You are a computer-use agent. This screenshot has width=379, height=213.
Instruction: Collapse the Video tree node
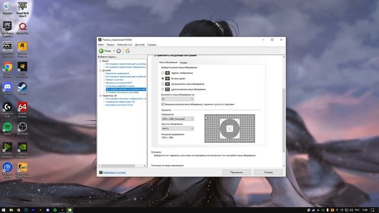(100, 61)
